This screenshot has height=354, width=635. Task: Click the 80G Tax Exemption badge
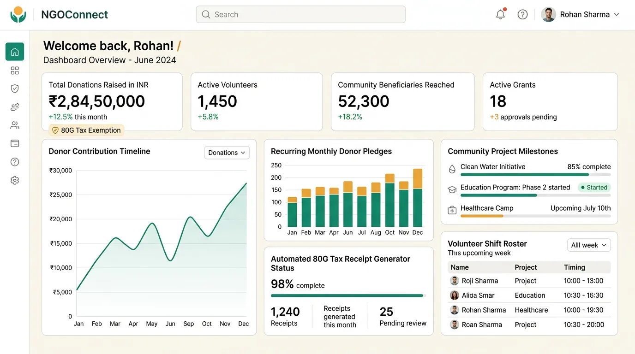[x=86, y=130]
